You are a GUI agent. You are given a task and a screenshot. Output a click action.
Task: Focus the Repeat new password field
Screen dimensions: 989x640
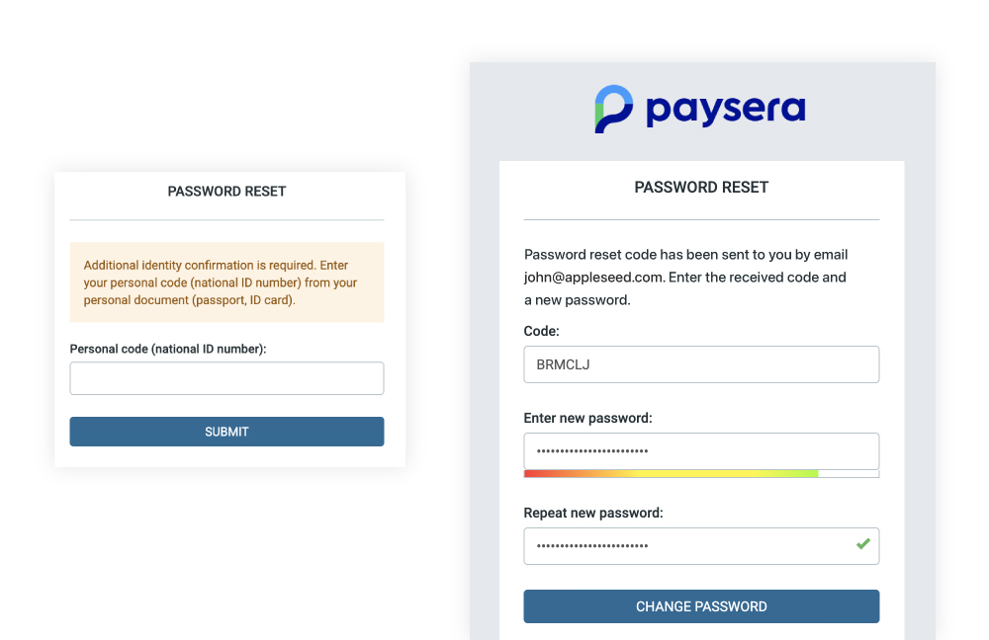click(692, 546)
